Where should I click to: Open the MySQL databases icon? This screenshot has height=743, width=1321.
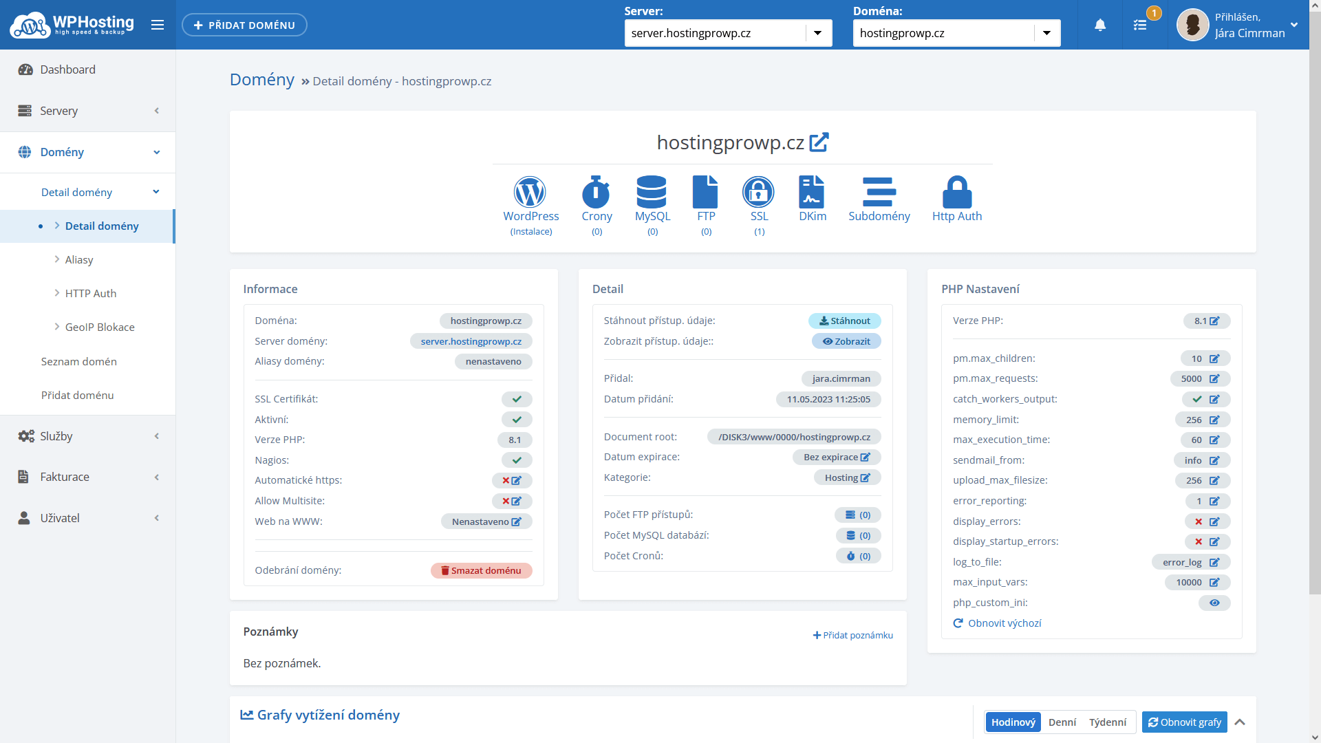tap(652, 193)
